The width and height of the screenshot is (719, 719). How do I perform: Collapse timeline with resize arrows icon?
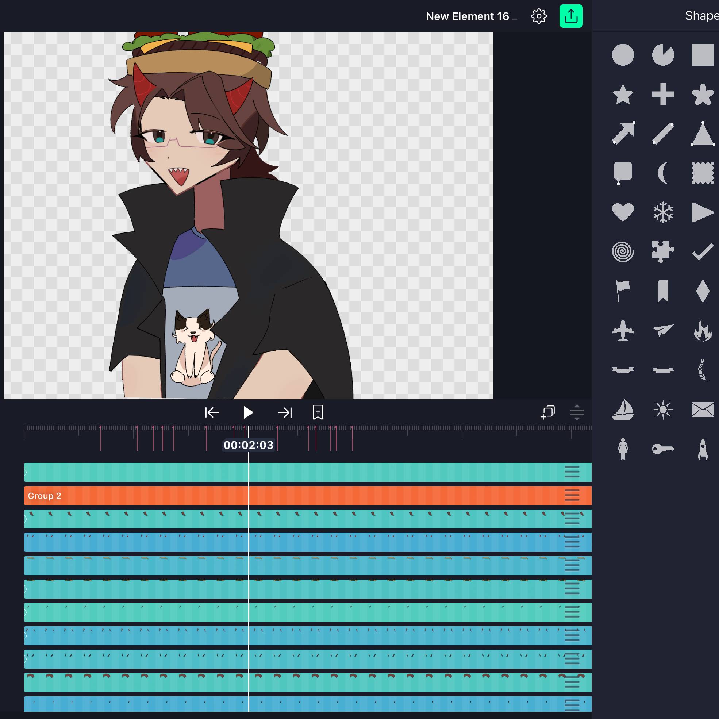[x=577, y=412]
